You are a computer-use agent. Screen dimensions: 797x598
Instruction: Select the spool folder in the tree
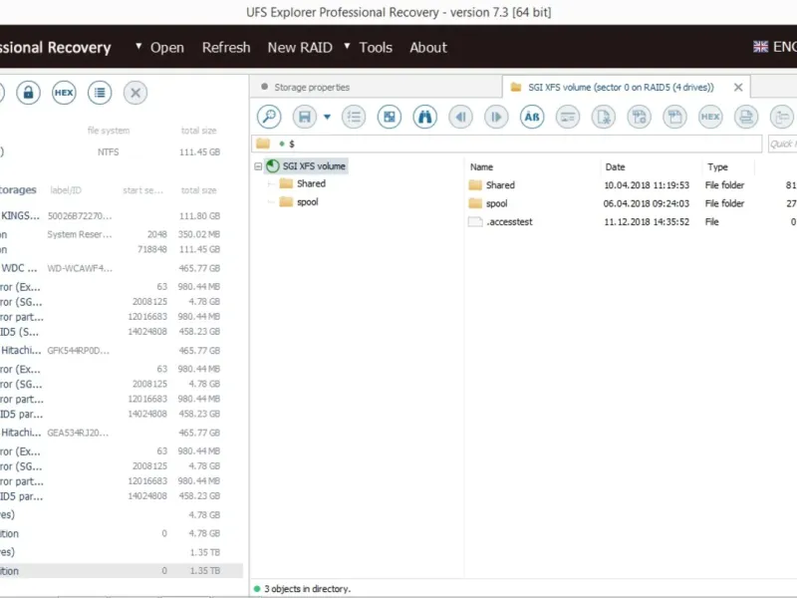(x=308, y=202)
